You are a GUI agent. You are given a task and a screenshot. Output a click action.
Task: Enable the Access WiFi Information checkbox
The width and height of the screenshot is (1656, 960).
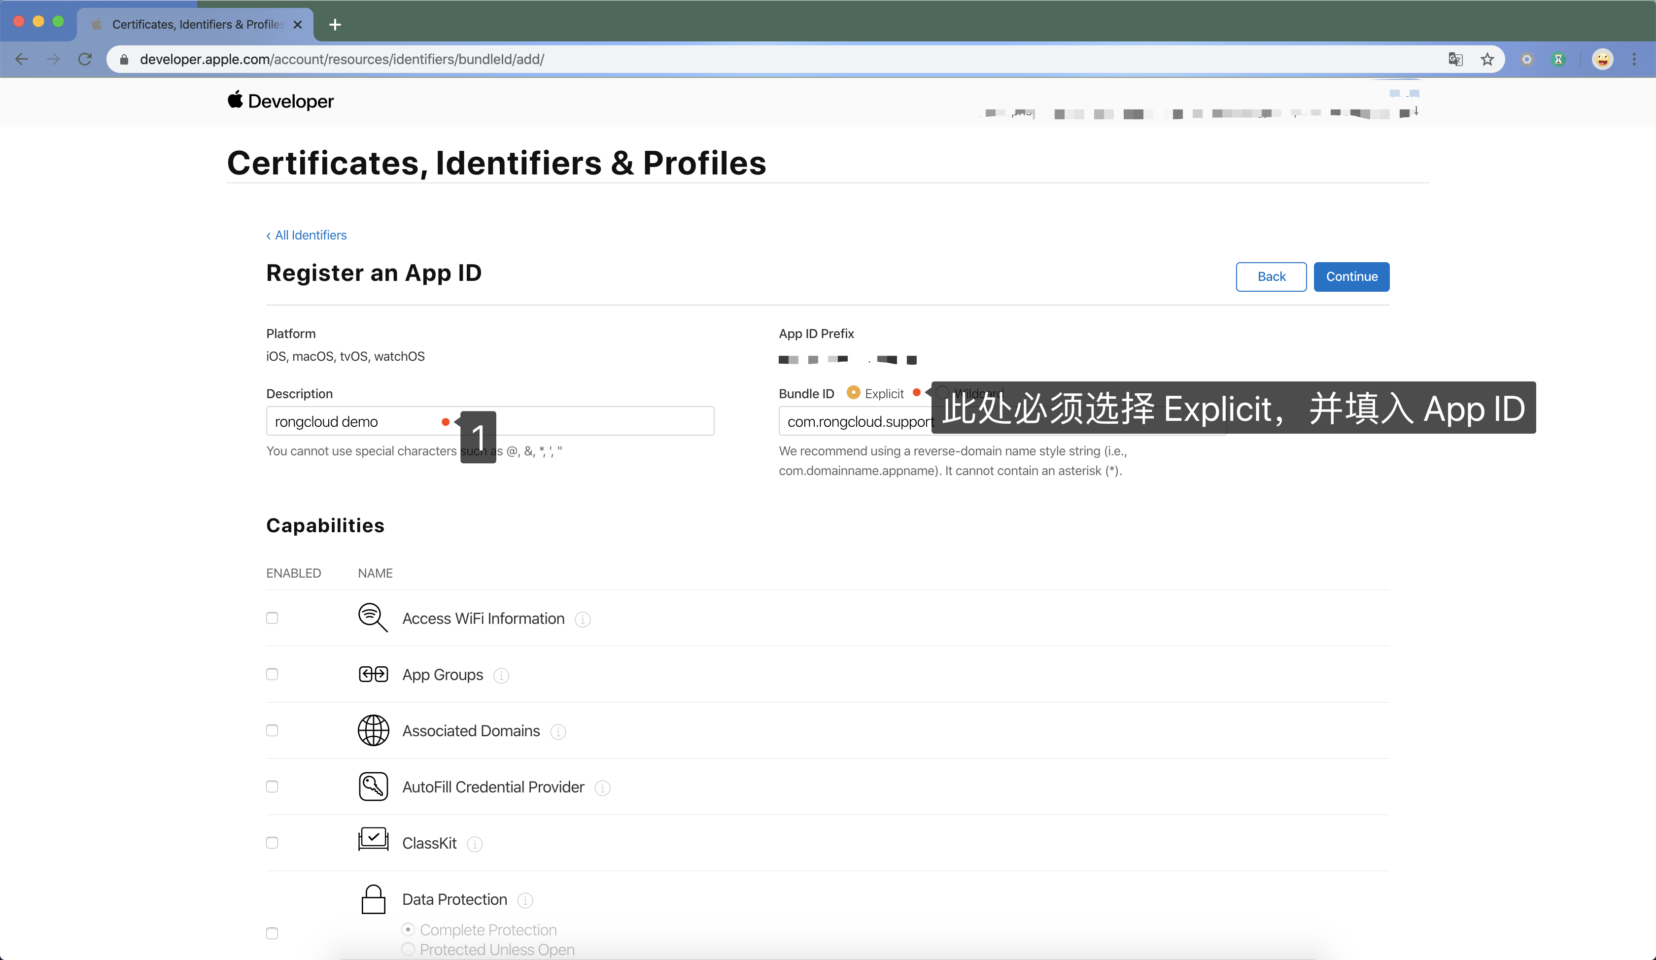(x=272, y=618)
